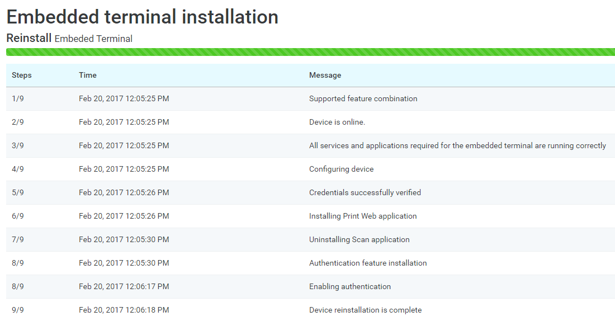The height and width of the screenshot is (321, 615).
Task: Click the green installation progress bar
Action: (310, 52)
